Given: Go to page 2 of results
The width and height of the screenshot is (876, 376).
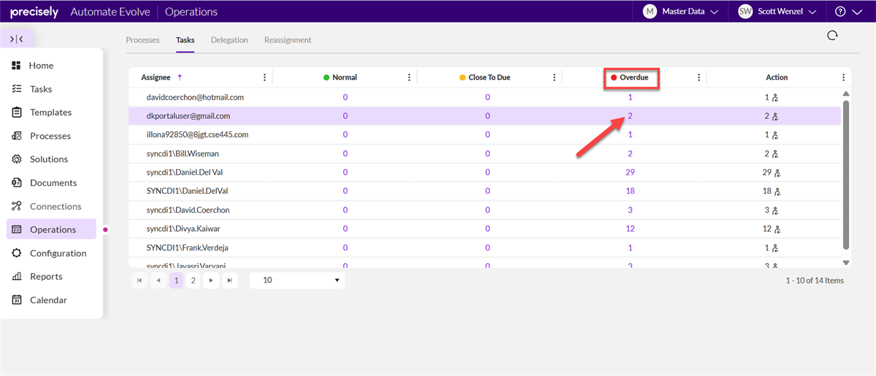Looking at the screenshot, I should click(193, 280).
